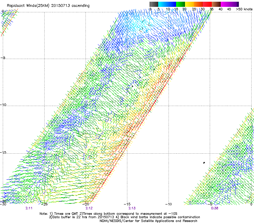Click the magenta-purple 40-50 knots legend segment

(x=230, y=4)
